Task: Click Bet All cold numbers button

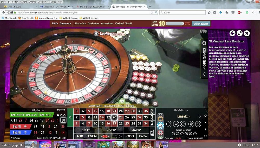Action: 21,132
